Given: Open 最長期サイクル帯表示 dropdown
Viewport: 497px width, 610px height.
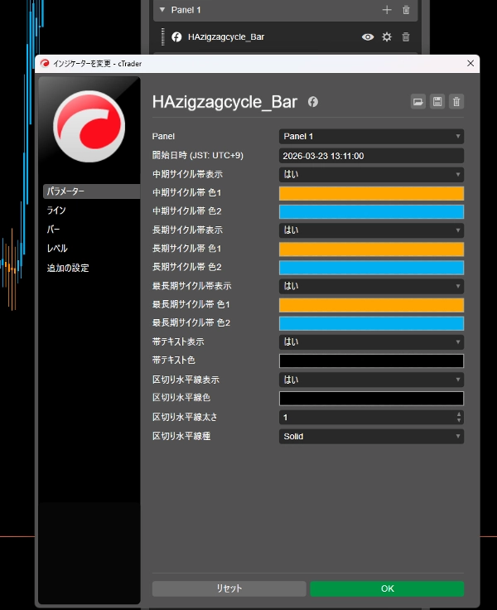Looking at the screenshot, I should (x=371, y=286).
